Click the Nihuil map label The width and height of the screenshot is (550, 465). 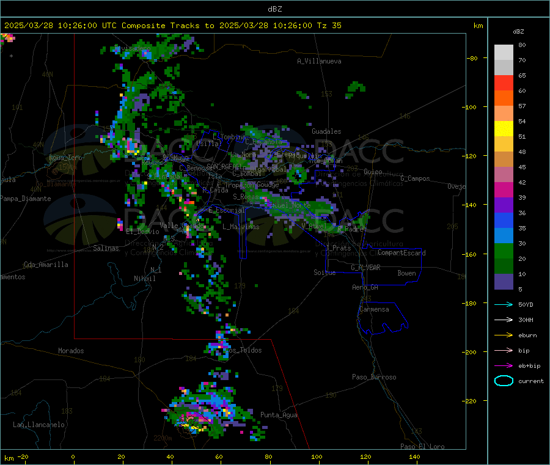[144, 279]
